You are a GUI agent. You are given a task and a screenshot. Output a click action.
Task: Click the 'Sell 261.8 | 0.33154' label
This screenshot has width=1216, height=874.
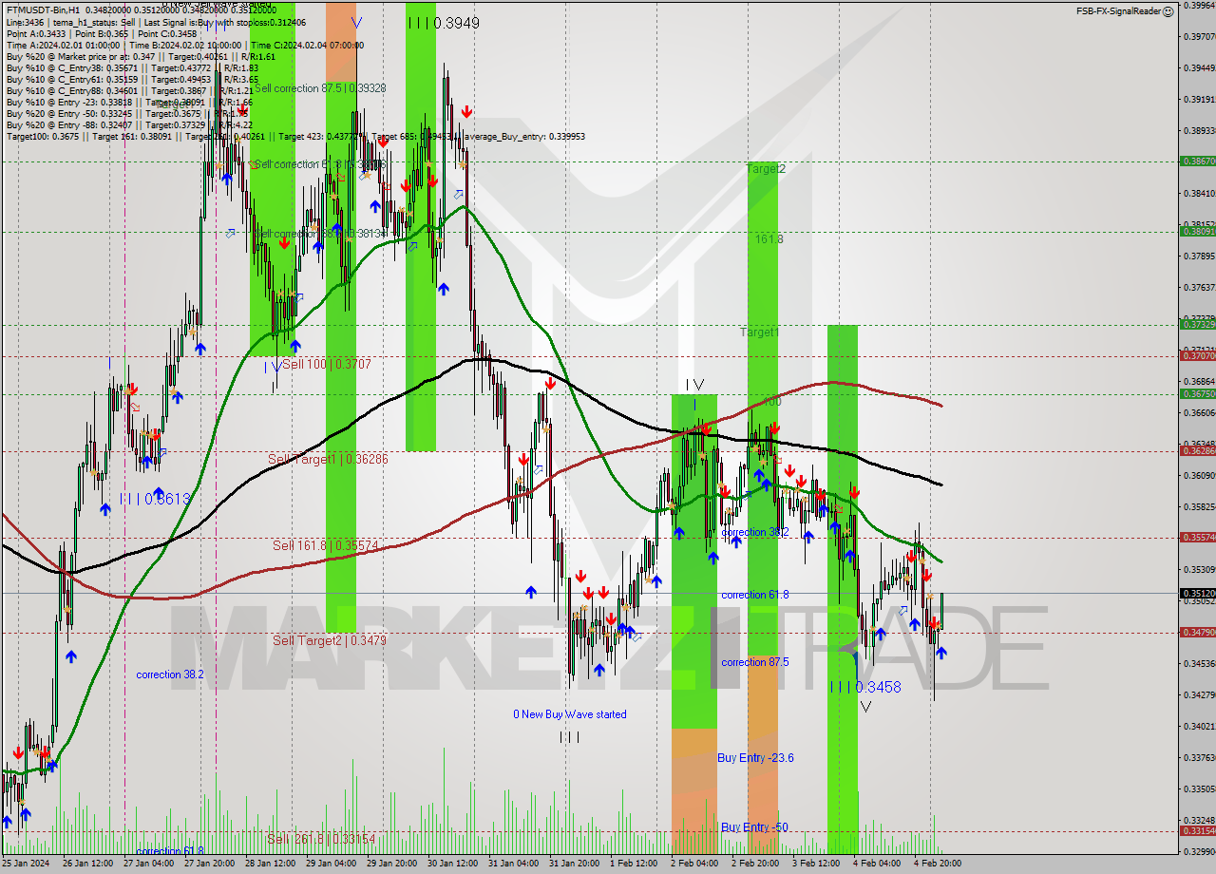[321, 839]
